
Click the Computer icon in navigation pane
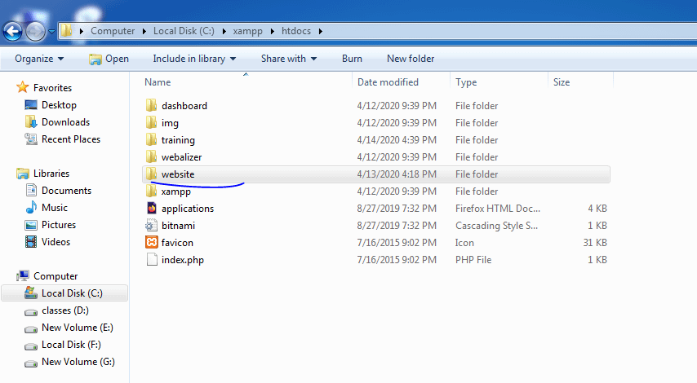pos(23,275)
